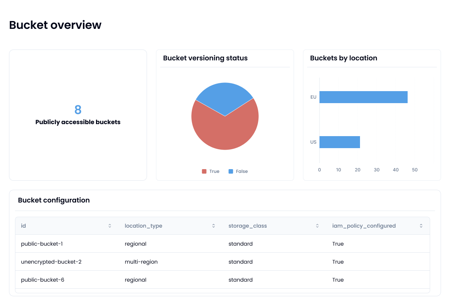Click the Publicly accessible buckets count
The image size is (450, 300).
tap(78, 110)
